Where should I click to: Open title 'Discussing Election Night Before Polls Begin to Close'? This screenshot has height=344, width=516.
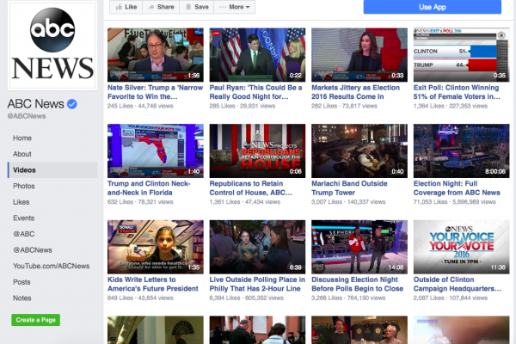click(358, 284)
